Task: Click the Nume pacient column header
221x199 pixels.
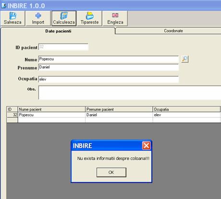Action: [51, 109]
